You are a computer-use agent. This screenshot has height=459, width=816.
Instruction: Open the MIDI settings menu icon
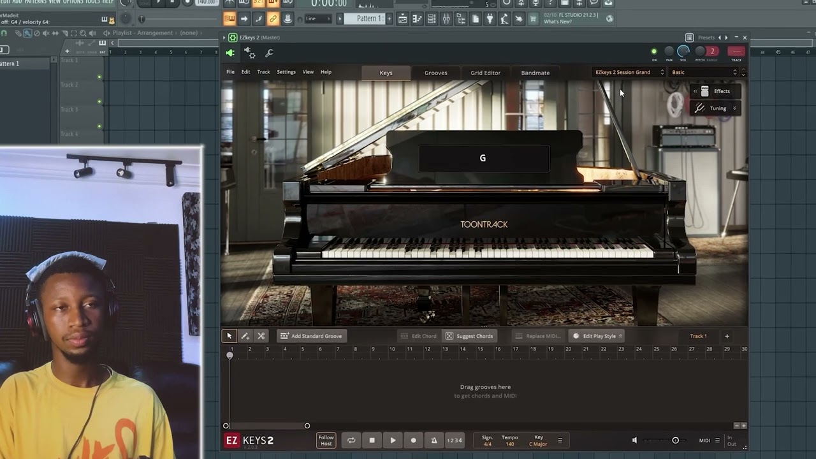[717, 441]
